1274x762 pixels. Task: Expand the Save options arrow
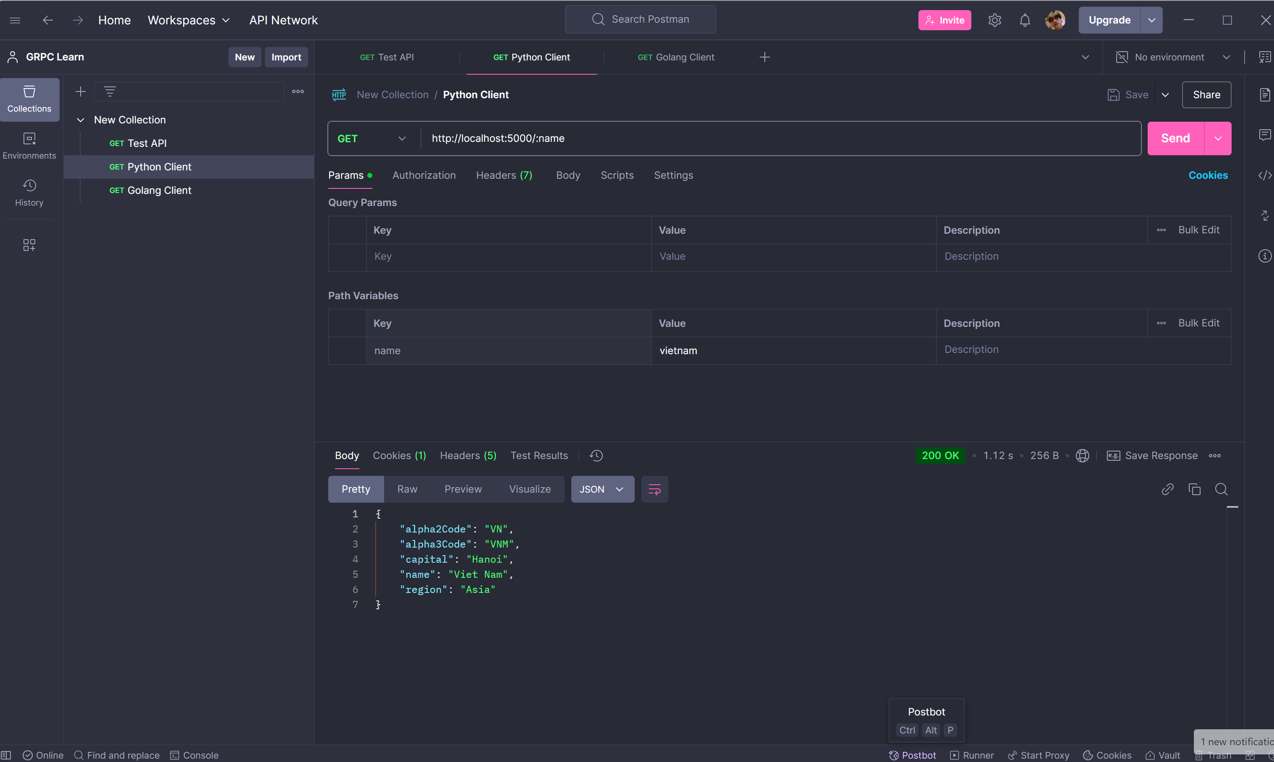tap(1165, 94)
